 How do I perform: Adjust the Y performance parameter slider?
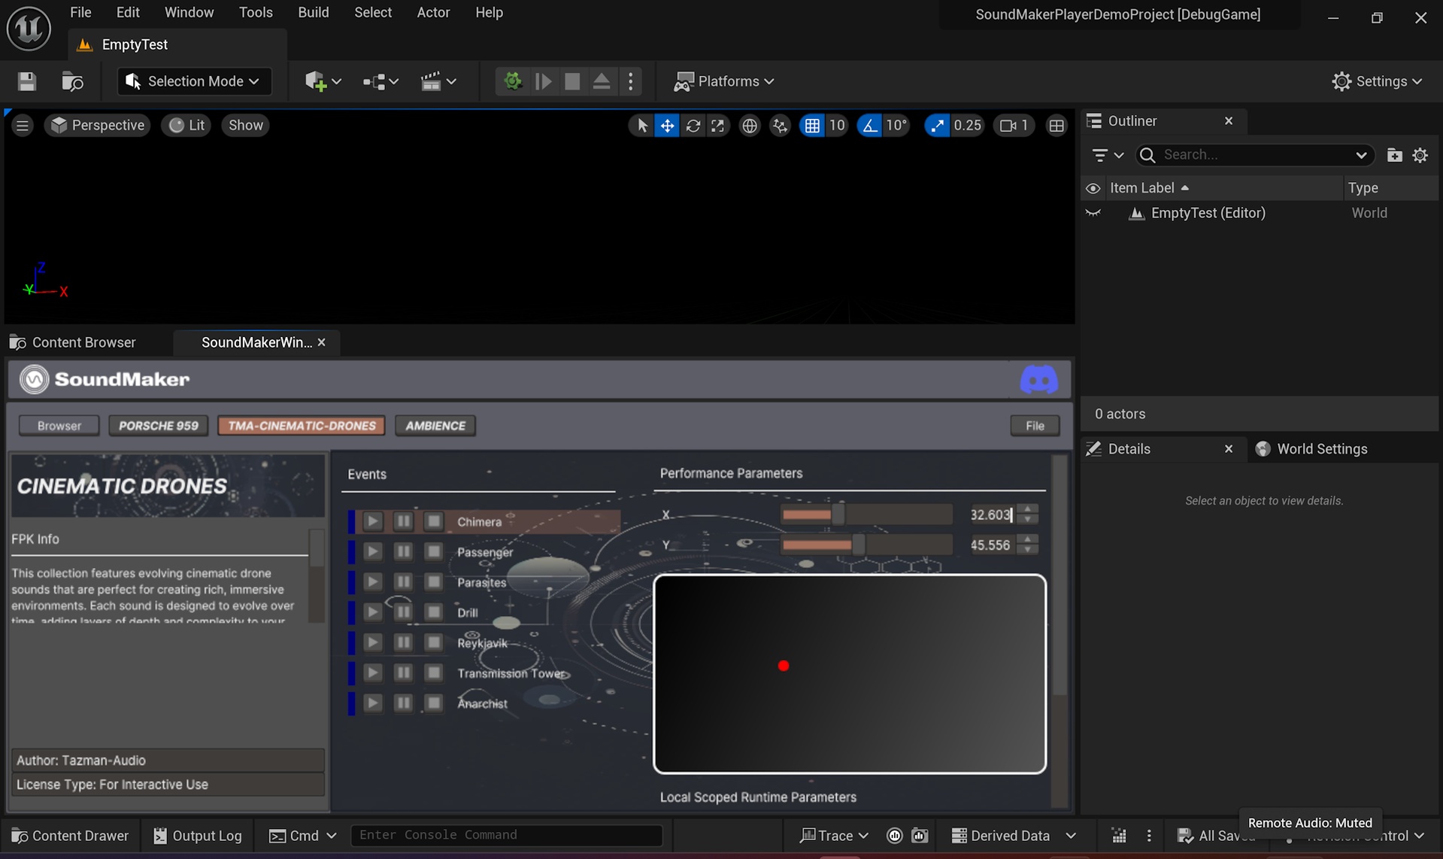coord(866,545)
